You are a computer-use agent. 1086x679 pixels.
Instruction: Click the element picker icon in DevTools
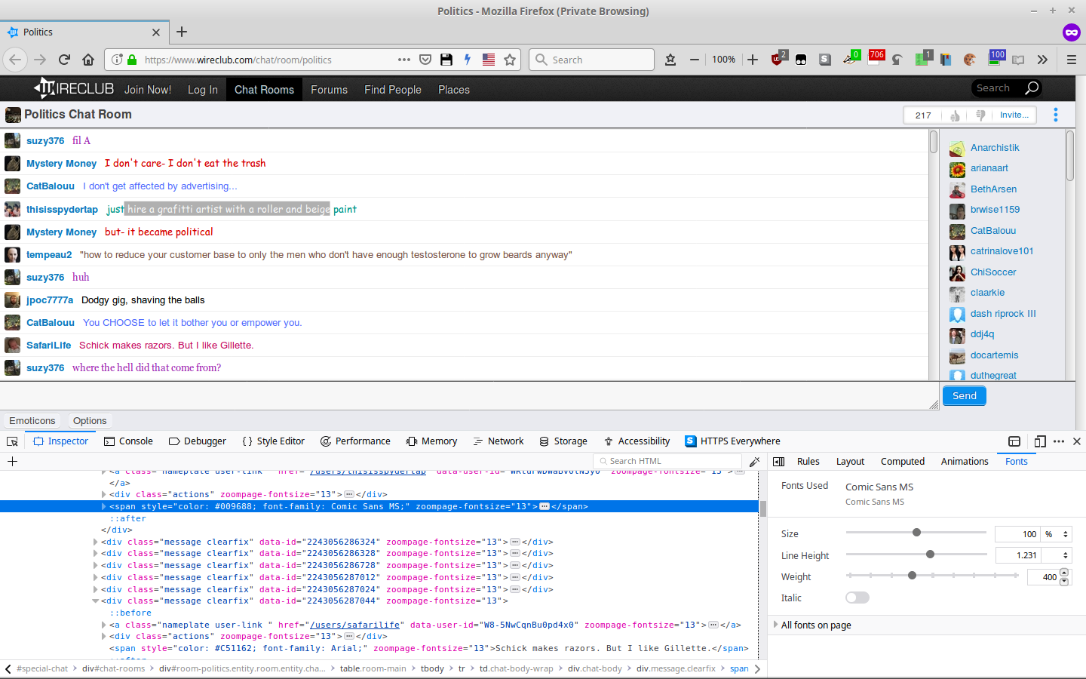[12, 441]
